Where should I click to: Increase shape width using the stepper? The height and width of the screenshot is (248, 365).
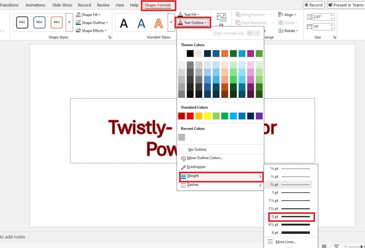pyautogui.click(x=332, y=25)
